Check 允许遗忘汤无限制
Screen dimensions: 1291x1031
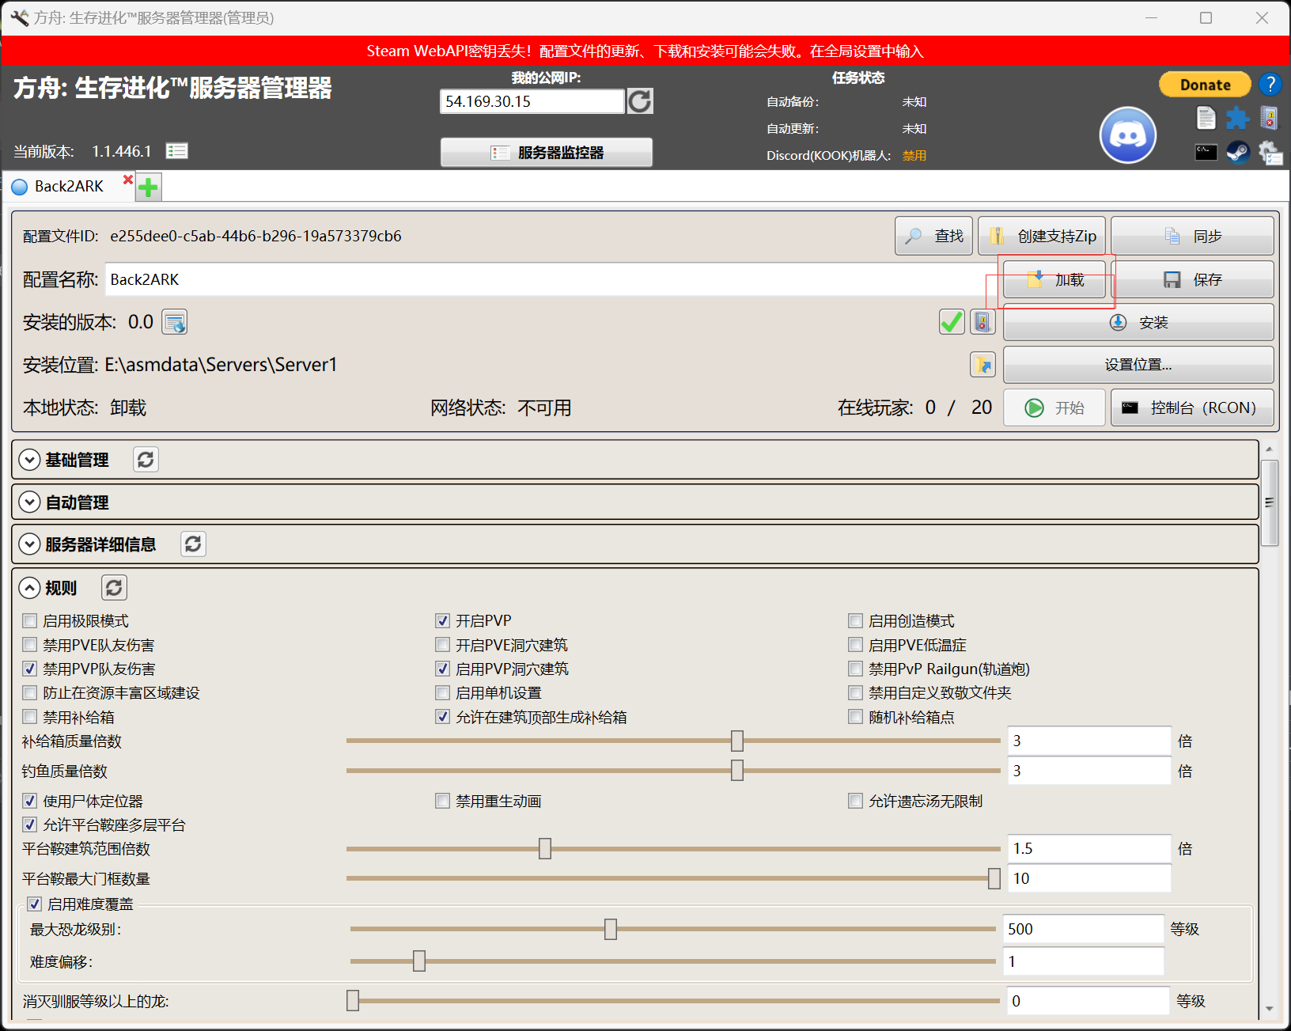[x=856, y=801]
